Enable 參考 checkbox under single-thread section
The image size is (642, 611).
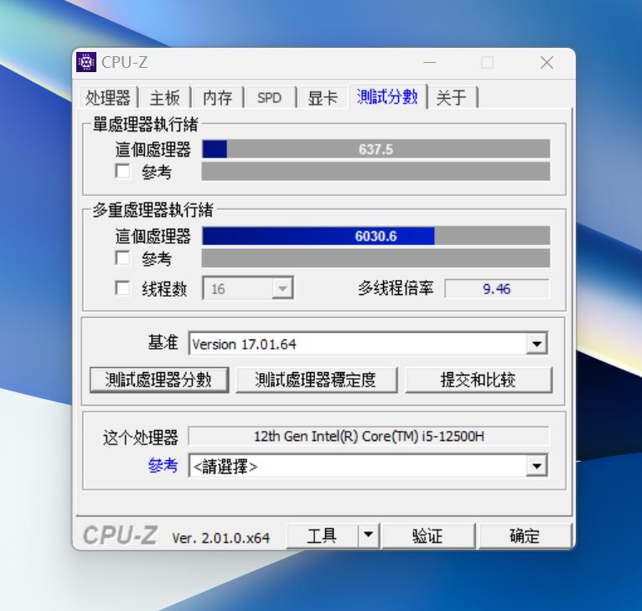point(123,171)
